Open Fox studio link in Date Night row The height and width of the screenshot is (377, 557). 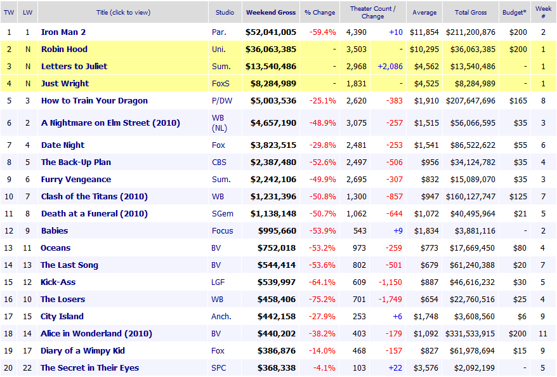tap(218, 145)
